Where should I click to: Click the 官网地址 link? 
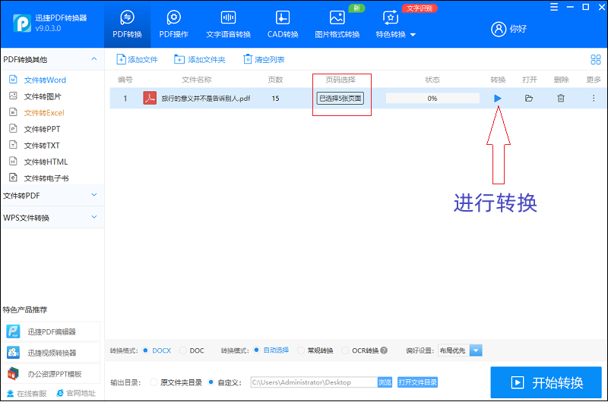pyautogui.click(x=77, y=394)
